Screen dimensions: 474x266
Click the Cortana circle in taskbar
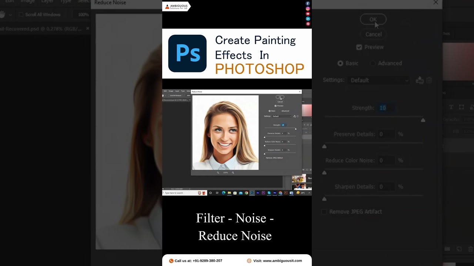pos(210,193)
